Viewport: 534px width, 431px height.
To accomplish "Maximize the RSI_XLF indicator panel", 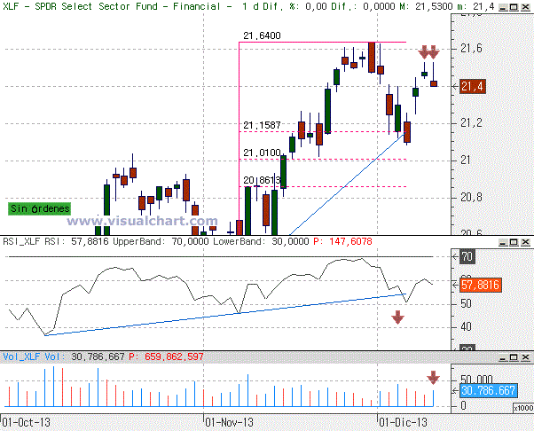I will (514, 242).
